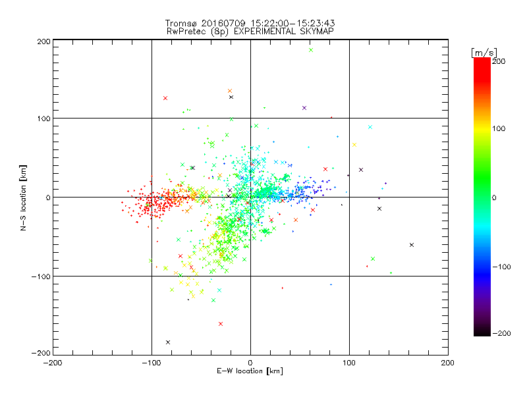Click the x-axis tick label '0'

click(x=250, y=363)
